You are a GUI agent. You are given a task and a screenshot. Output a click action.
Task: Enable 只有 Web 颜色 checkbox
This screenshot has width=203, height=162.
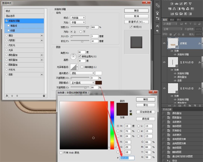[61, 153]
